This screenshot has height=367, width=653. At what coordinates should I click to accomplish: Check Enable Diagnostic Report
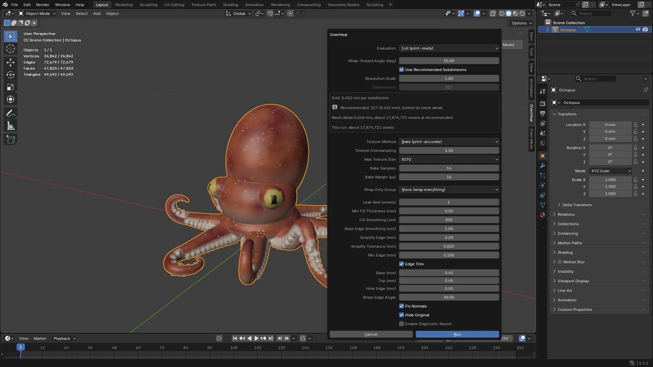tap(402, 324)
